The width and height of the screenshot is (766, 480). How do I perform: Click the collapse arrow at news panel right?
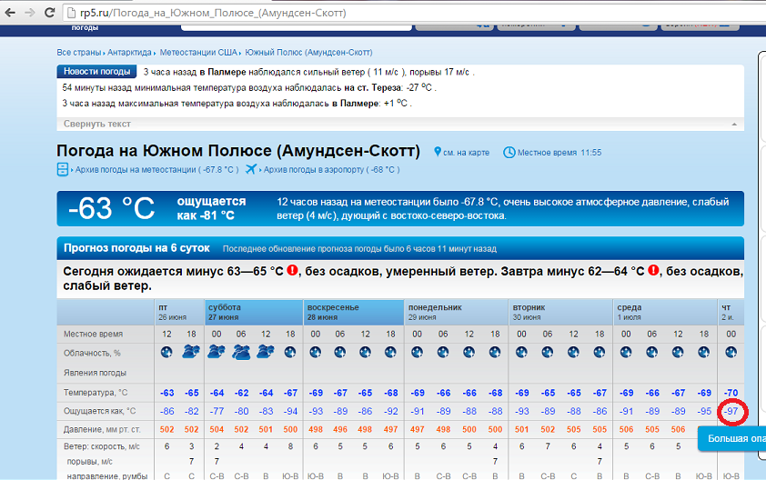coord(732,124)
